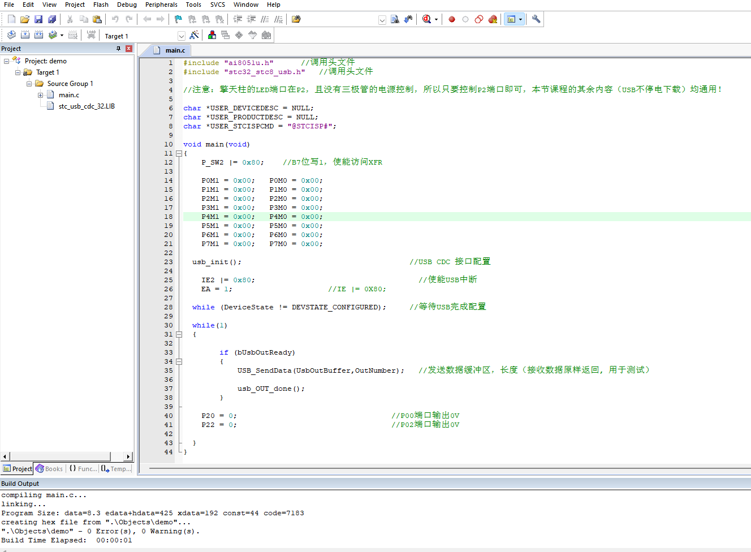Switch to the Books tab
This screenshot has height=552, width=751.
[49, 468]
